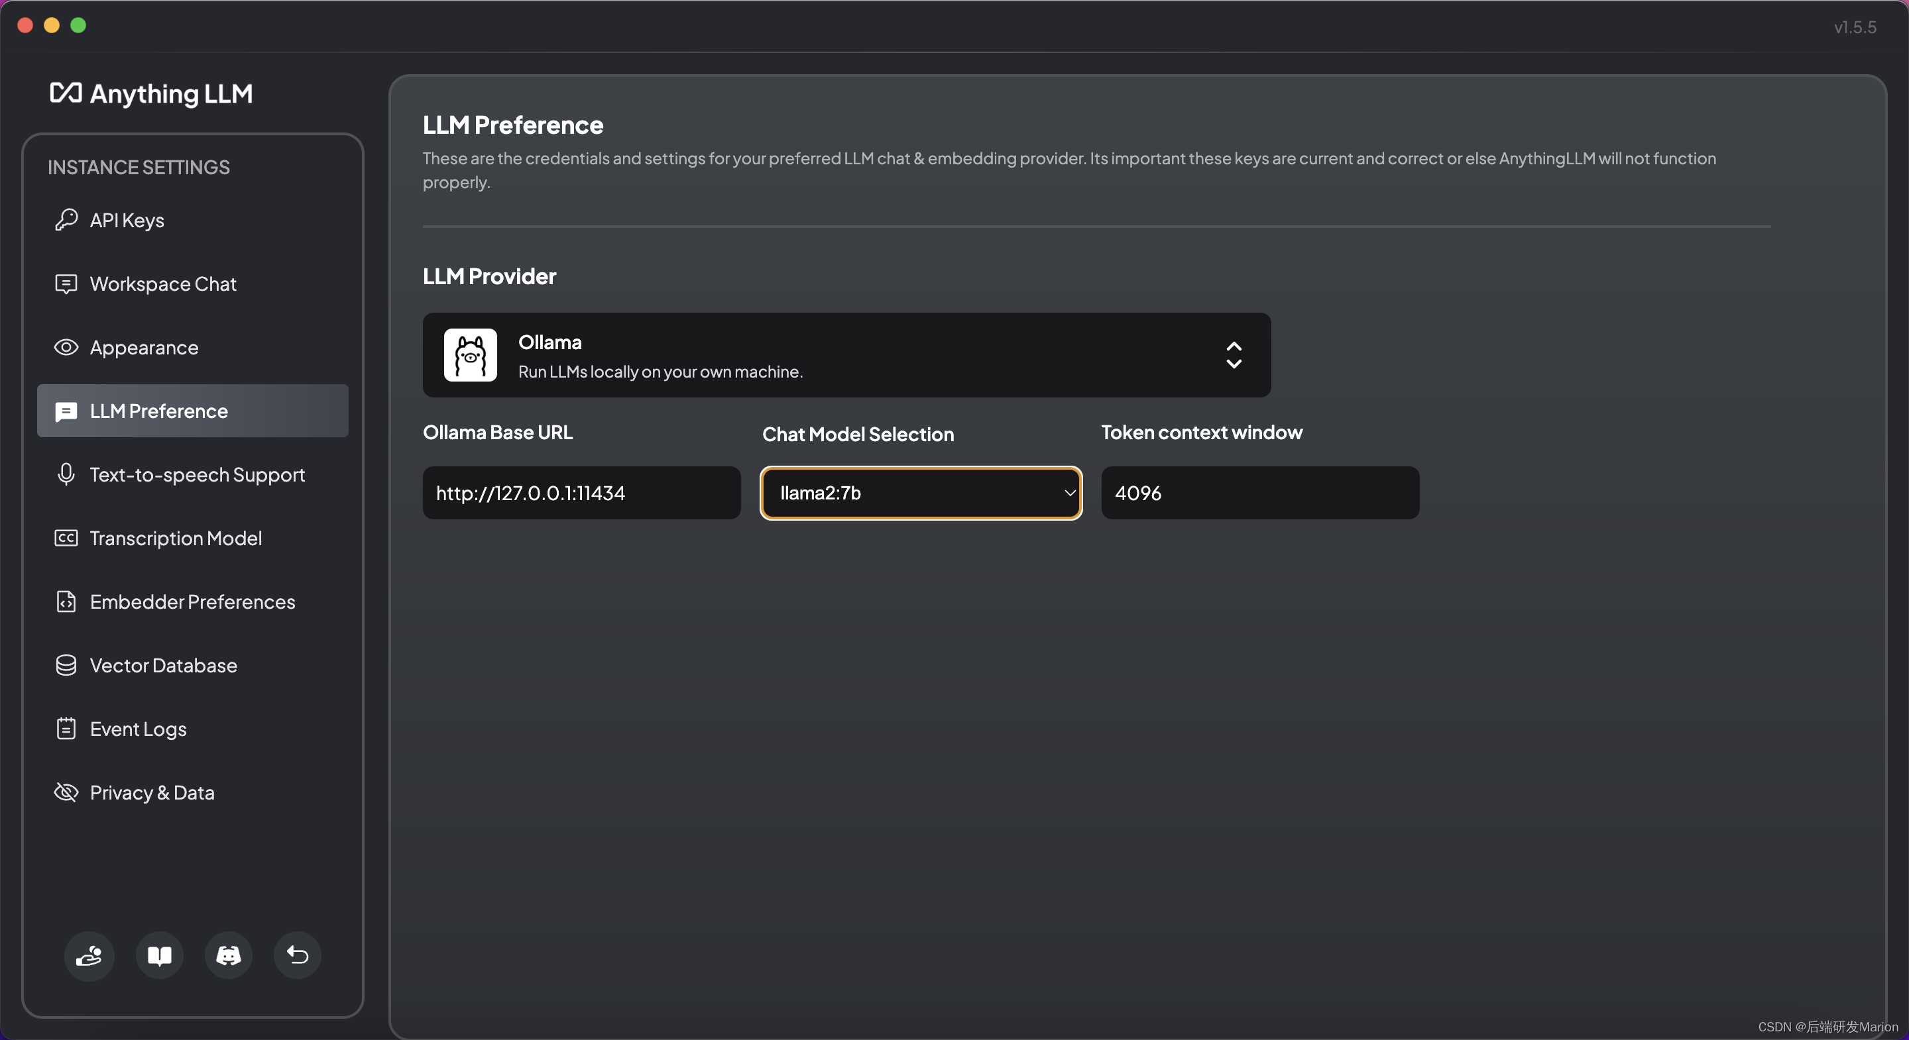Go to Embedder Preferences section
This screenshot has height=1040, width=1909.
coord(192,601)
